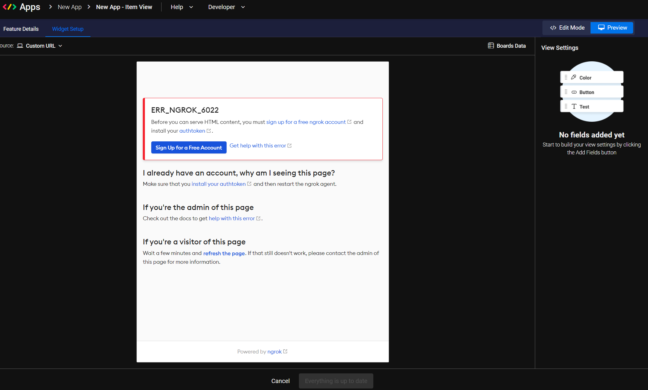The height and width of the screenshot is (390, 648).
Task: Click ERR_NGROK_6022 error title
Action: [x=185, y=110]
